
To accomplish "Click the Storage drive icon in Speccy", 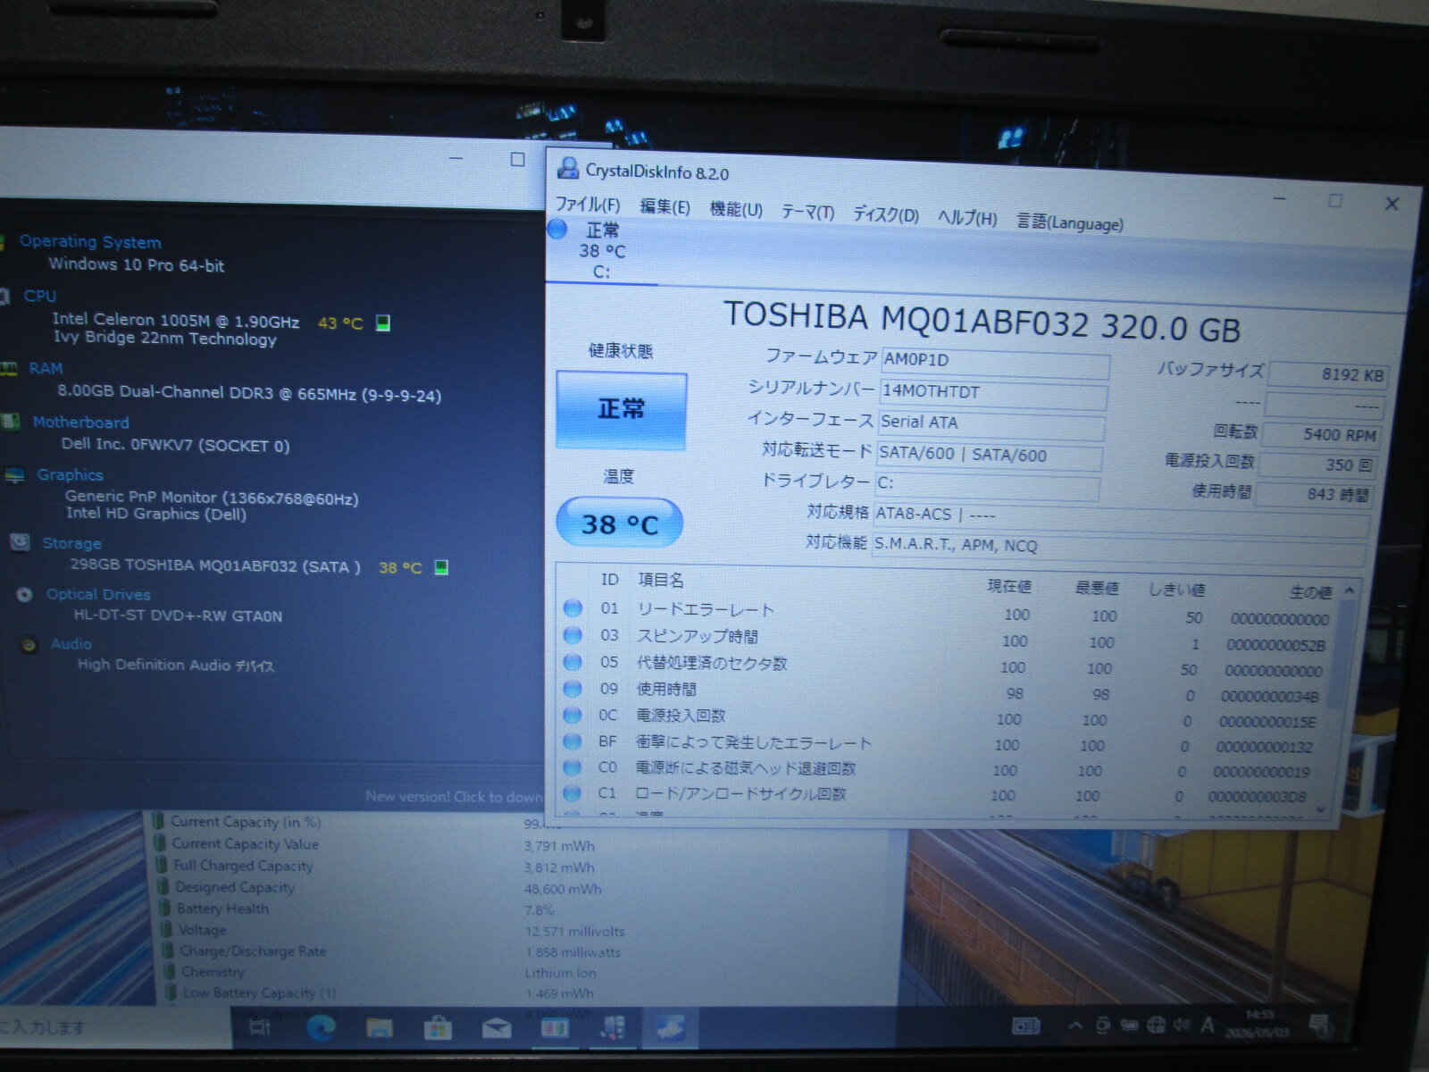I will [x=20, y=542].
